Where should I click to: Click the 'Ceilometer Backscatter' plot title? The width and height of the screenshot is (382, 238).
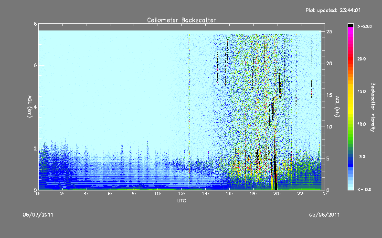pyautogui.click(x=181, y=20)
